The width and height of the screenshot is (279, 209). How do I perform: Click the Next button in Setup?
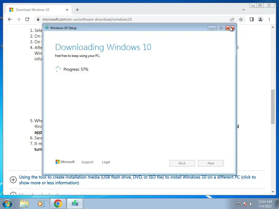[x=211, y=163]
